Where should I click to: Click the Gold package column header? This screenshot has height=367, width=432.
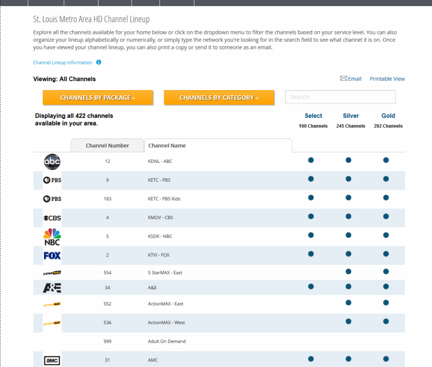(388, 116)
